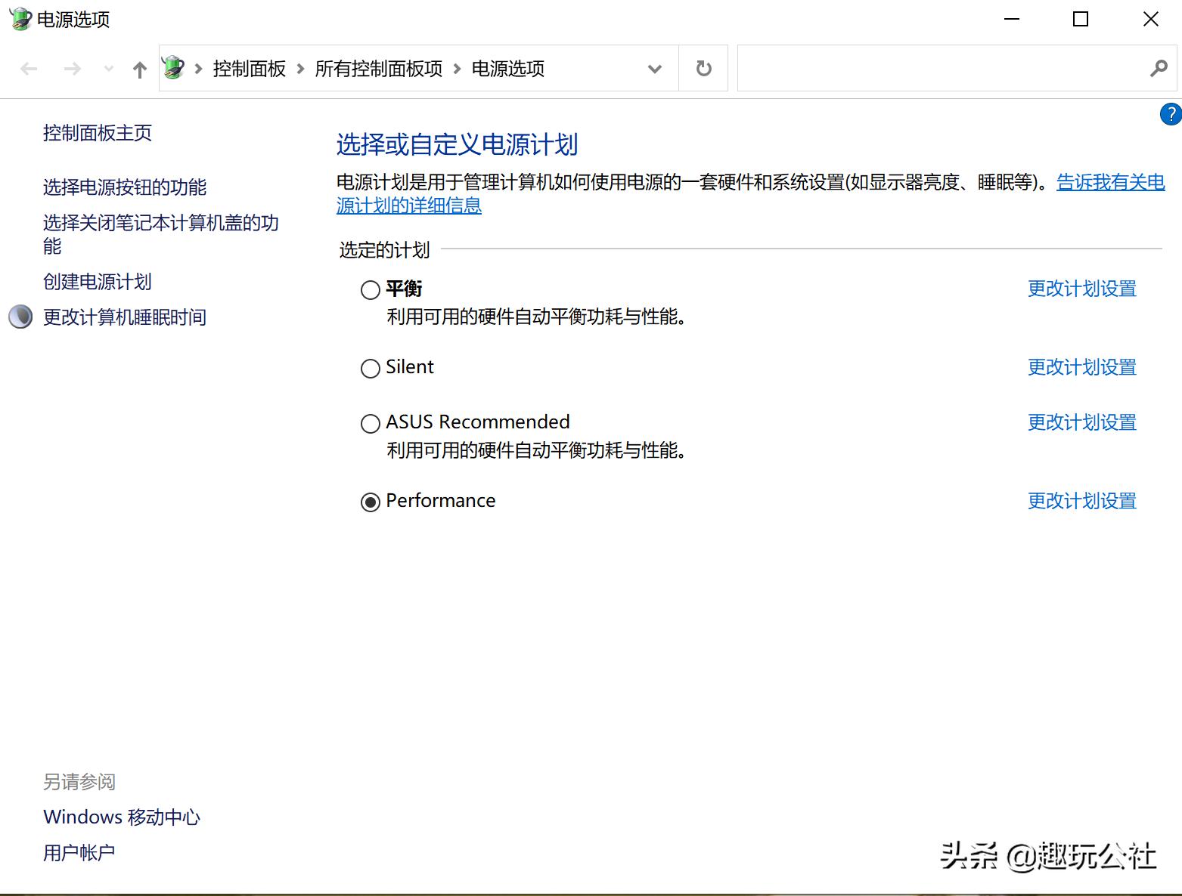This screenshot has width=1182, height=896.
Task: Open help with blue question mark
Action: coord(1170,115)
